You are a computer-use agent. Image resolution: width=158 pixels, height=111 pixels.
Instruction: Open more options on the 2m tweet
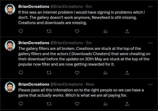click(x=150, y=43)
